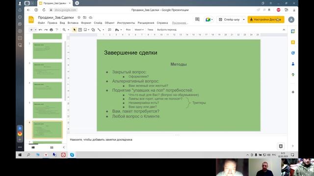Image resolution: width=314 pixels, height=176 pixels.
Task: Open Contacts side panel
Action: coord(293,64)
